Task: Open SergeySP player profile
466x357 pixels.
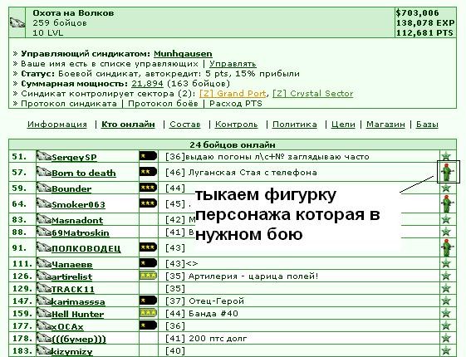Action: 74,158
